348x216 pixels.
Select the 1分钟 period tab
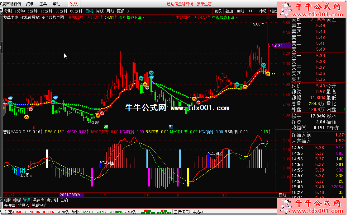coord(20,11)
